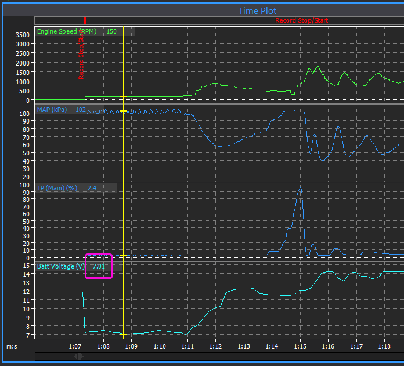Click the 1:10 time axis label
The height and width of the screenshot is (366, 404).
160,346
